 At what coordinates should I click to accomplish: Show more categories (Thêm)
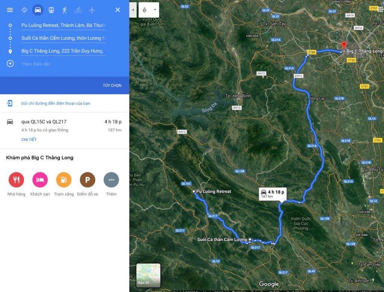pyautogui.click(x=111, y=180)
